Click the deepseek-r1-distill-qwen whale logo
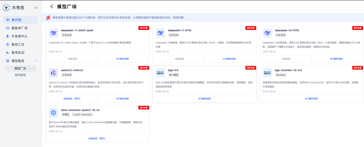Viewport: 364px width, 147px height. [x=53, y=33]
